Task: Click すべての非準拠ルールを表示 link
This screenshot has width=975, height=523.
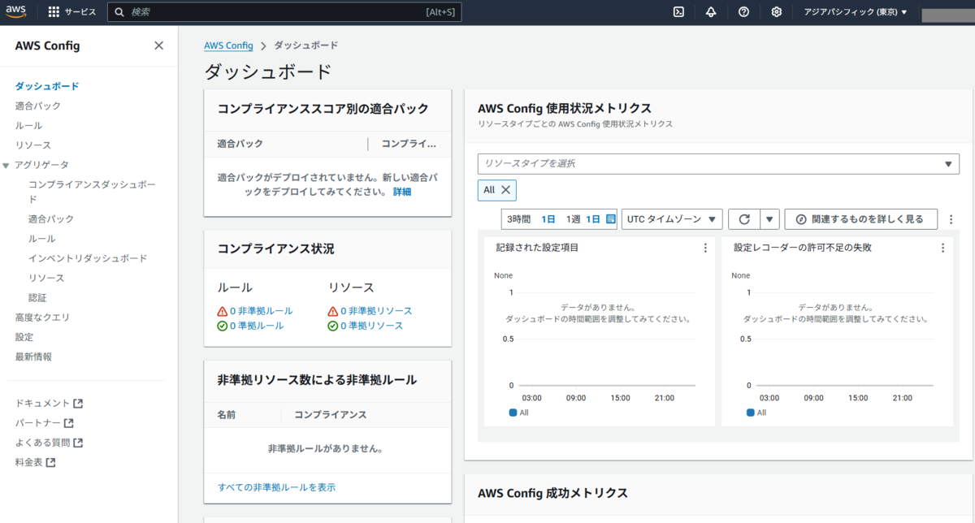Action: coord(276,487)
